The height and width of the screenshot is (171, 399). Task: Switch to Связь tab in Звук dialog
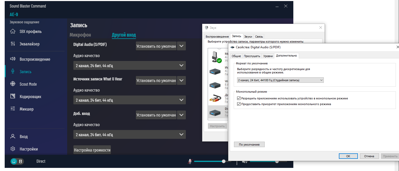click(x=259, y=37)
